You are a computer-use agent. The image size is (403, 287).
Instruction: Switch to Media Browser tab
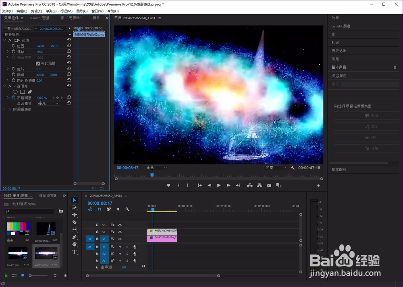point(47,195)
